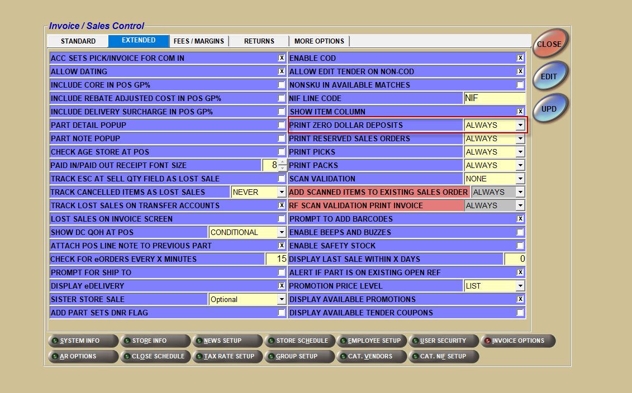
Task: Open Tax Rate Setup
Action: pos(227,356)
